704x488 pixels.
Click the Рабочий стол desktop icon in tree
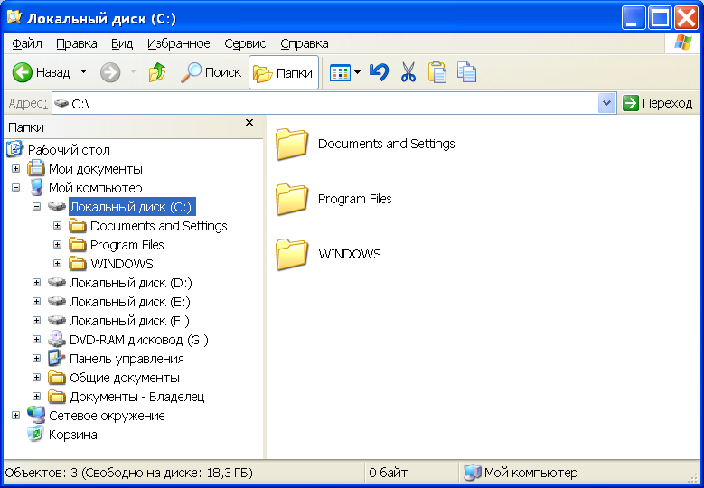pos(14,149)
